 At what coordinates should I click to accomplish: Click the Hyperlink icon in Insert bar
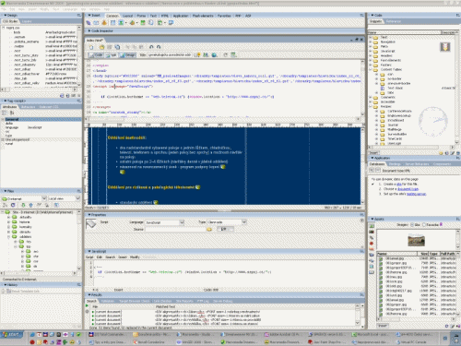point(89,23)
